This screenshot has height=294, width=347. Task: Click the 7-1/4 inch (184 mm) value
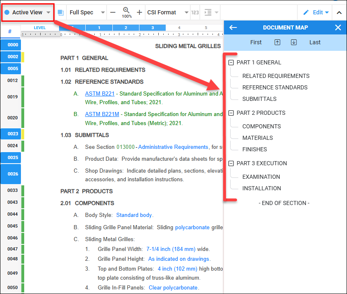point(171,249)
